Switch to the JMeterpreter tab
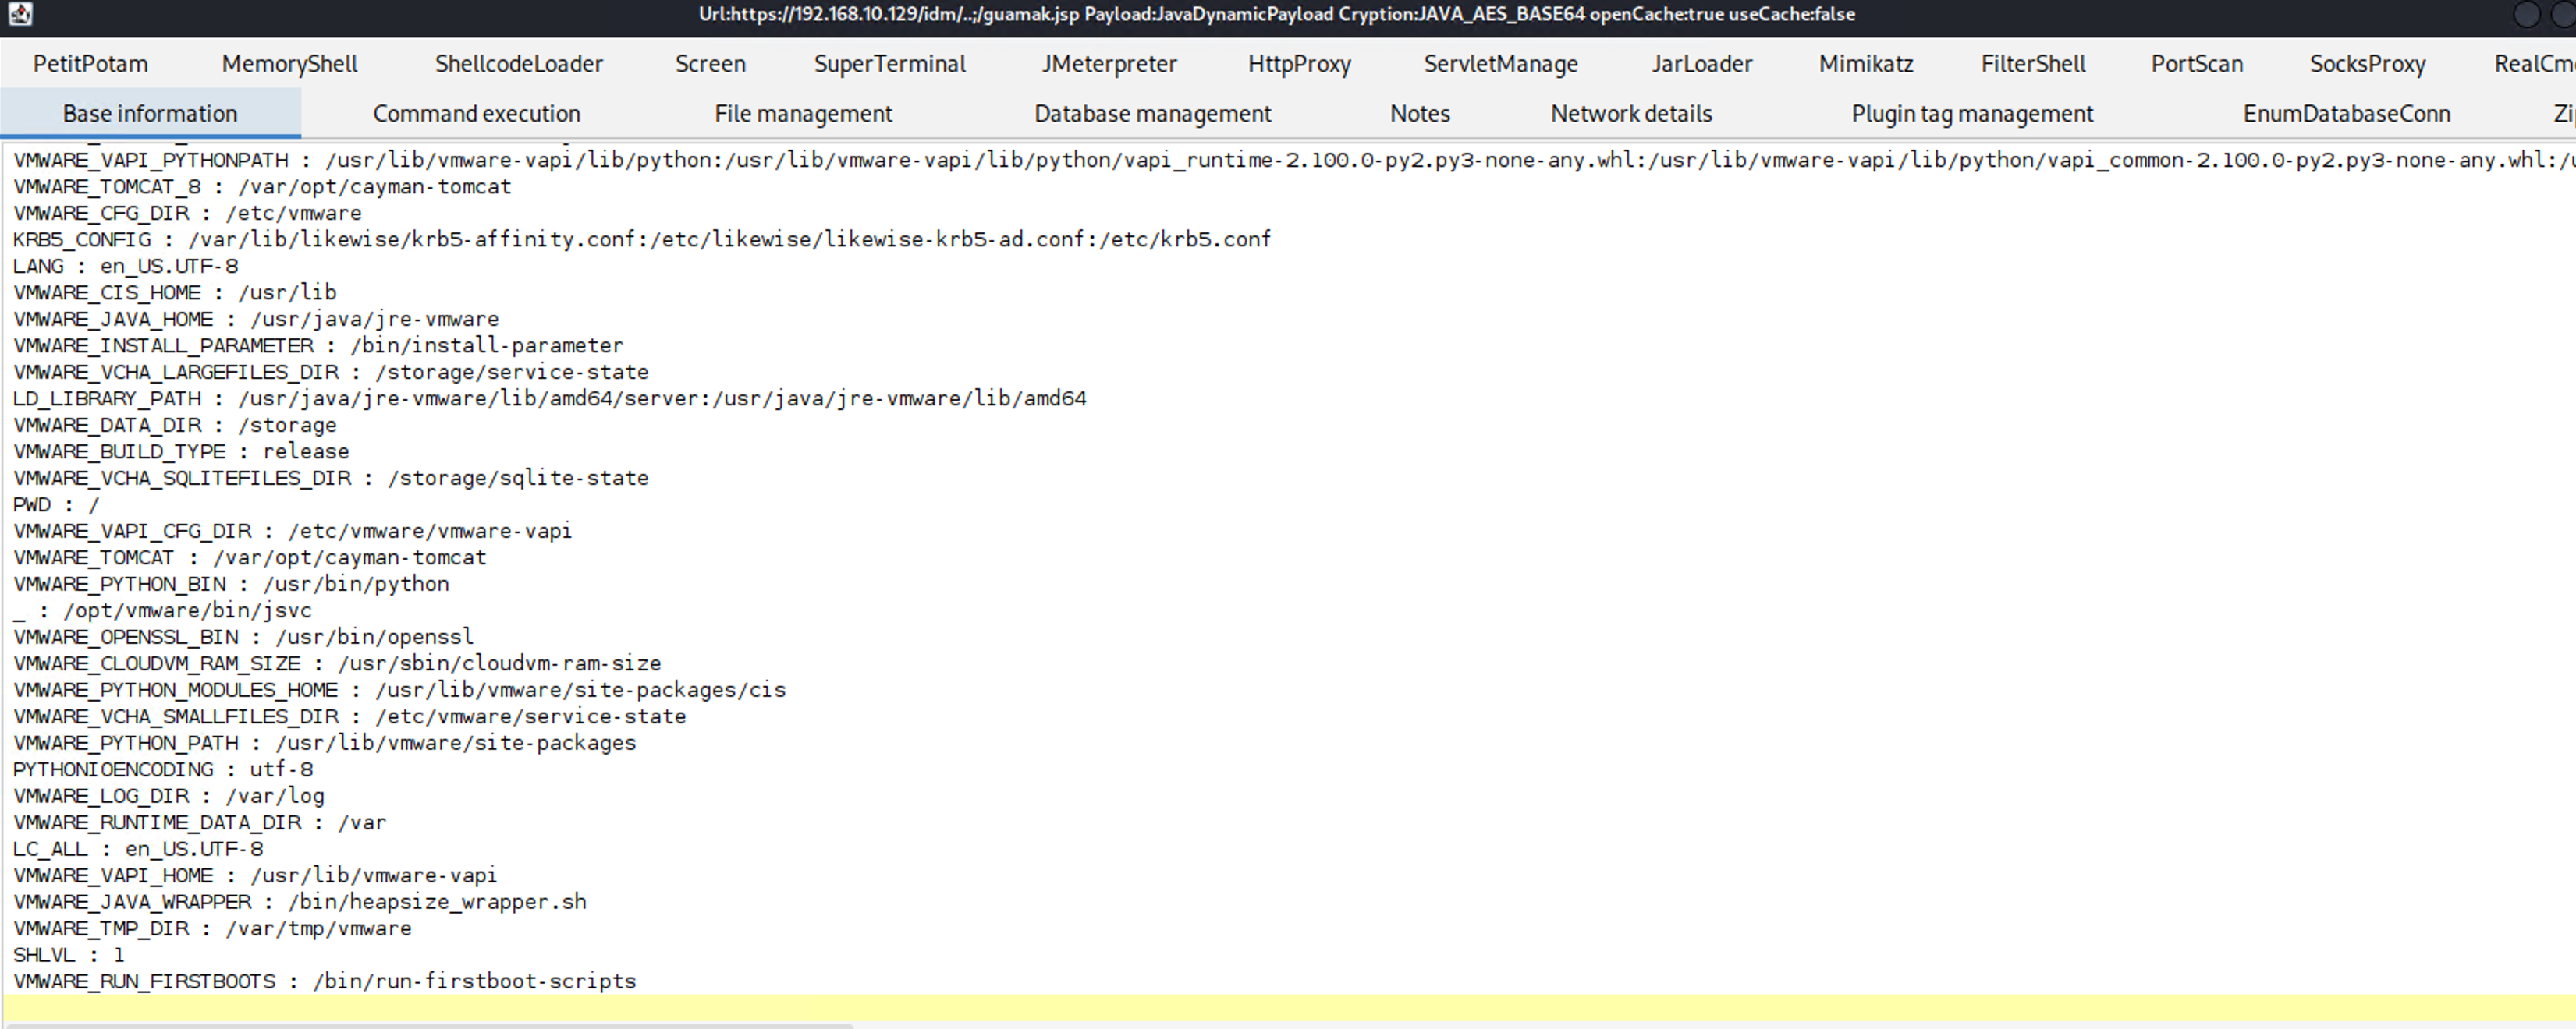 click(1108, 64)
